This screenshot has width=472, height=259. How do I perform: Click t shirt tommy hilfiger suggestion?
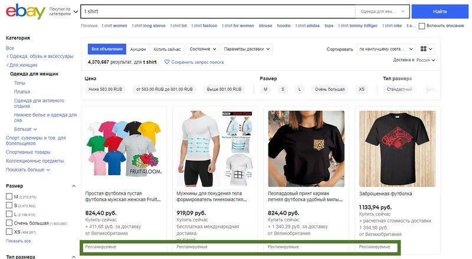coord(358,25)
